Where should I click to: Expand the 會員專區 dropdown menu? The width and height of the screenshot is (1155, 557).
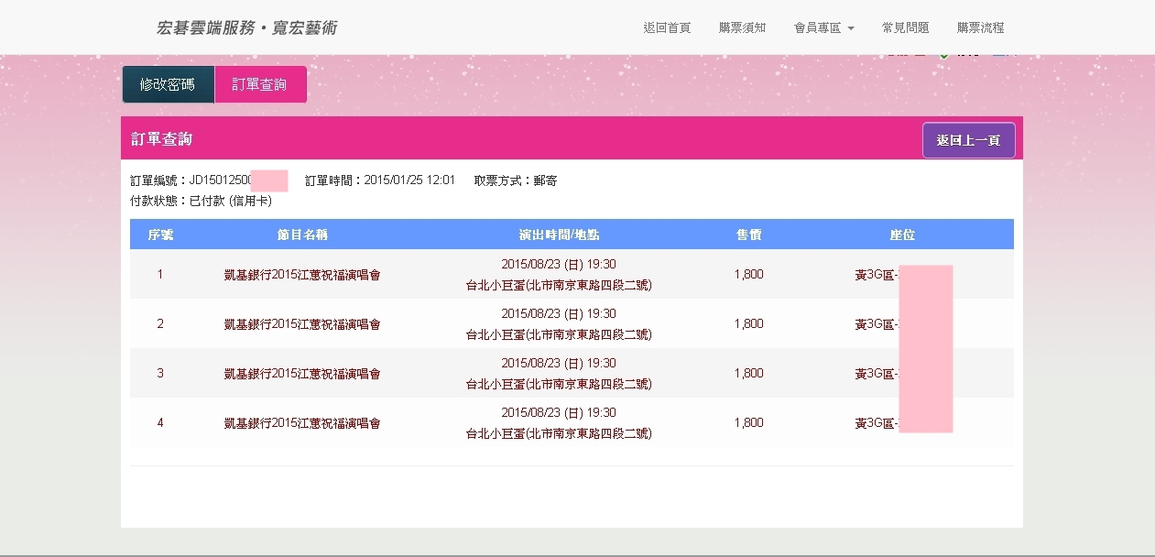[x=823, y=27]
